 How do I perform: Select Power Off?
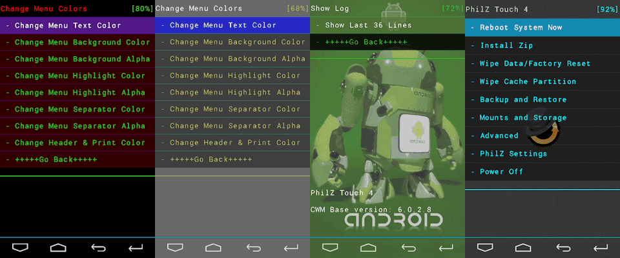pos(542,172)
